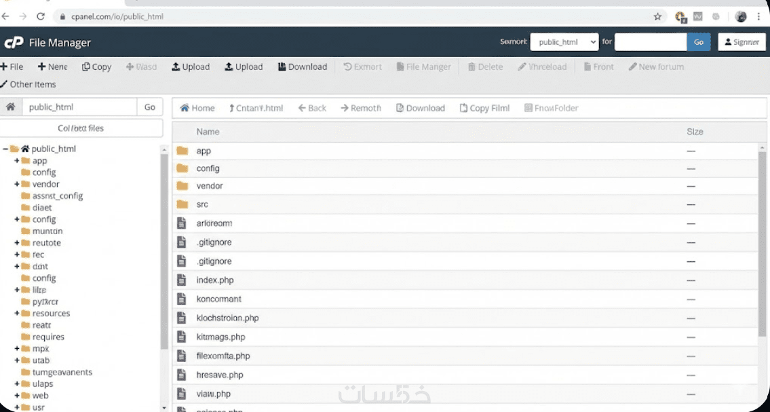The width and height of the screenshot is (770, 412).
Task: Click Download in the navigation bar
Action: [x=421, y=108]
